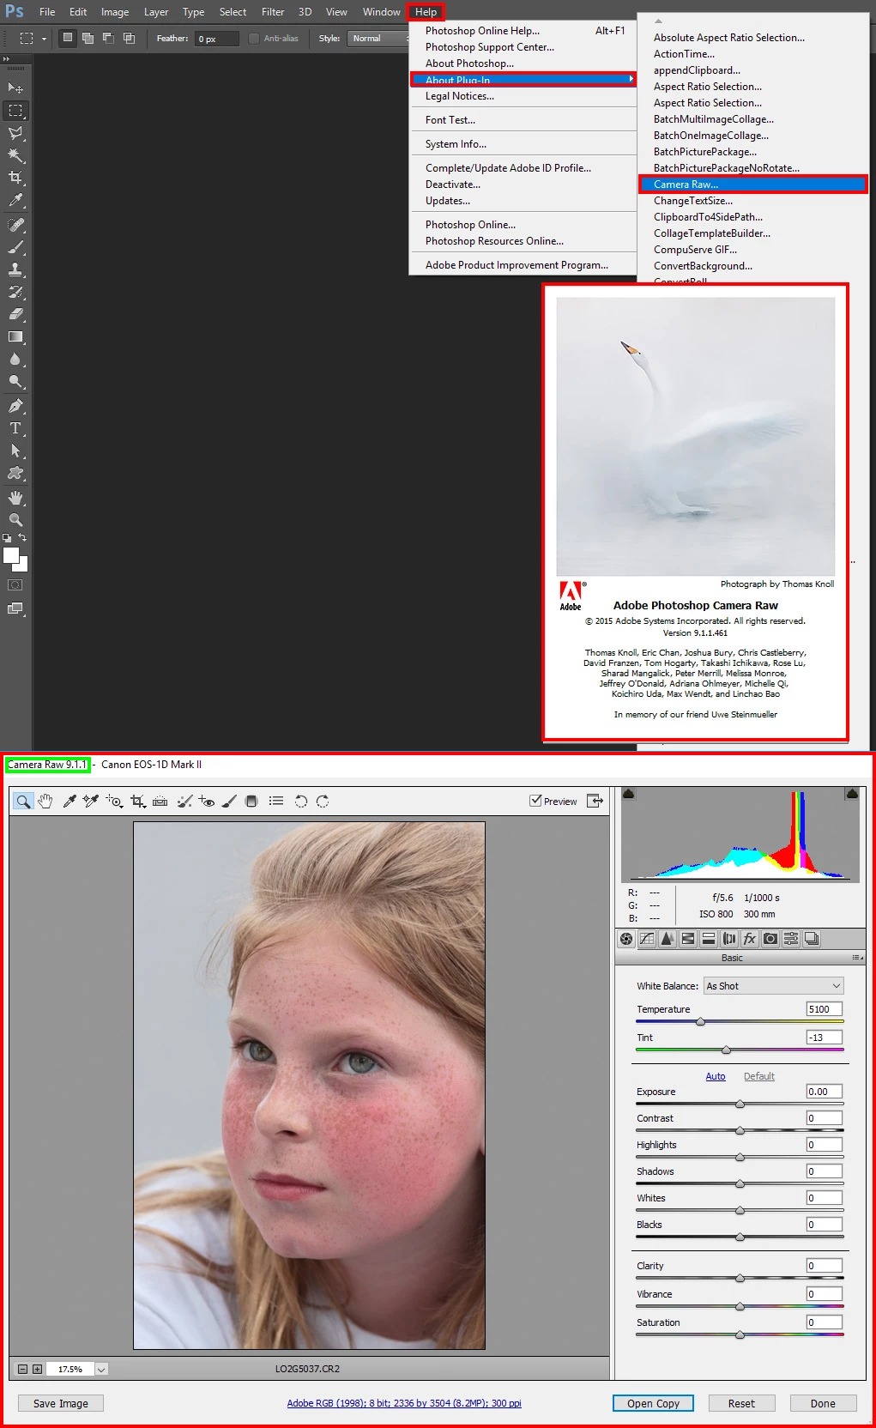Select the Camera Raw Zoom tool
The height and width of the screenshot is (1428, 876).
point(23,801)
